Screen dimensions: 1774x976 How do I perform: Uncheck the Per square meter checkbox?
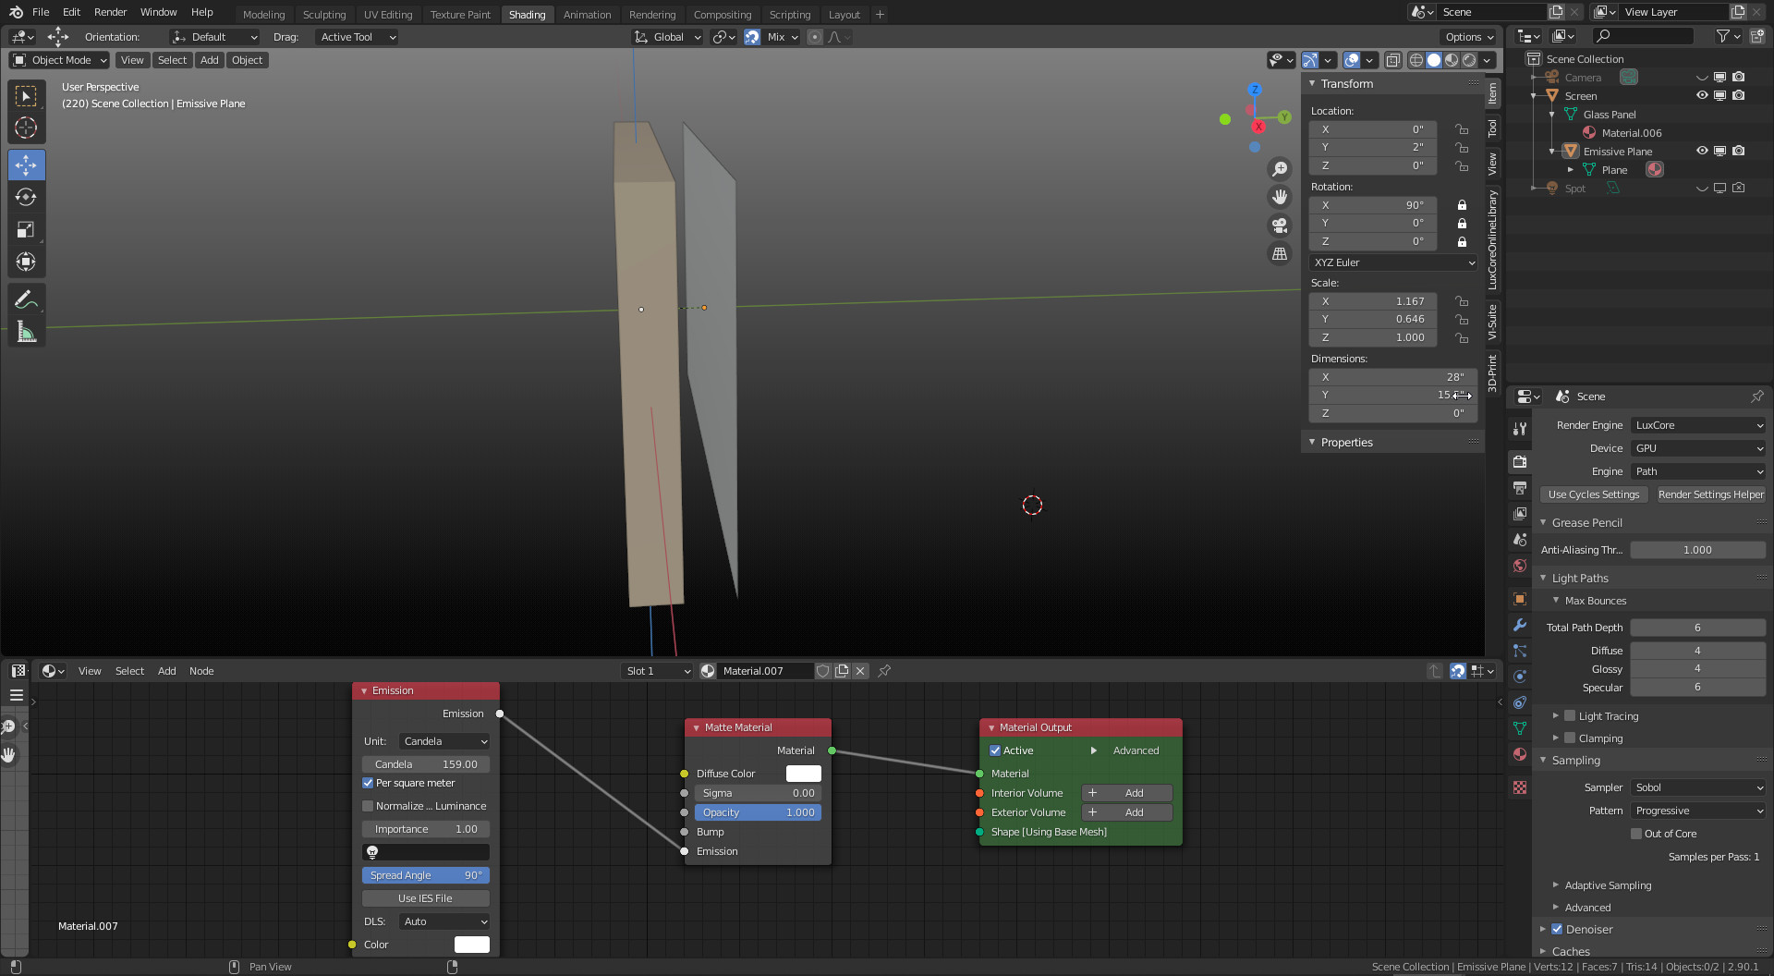(368, 783)
